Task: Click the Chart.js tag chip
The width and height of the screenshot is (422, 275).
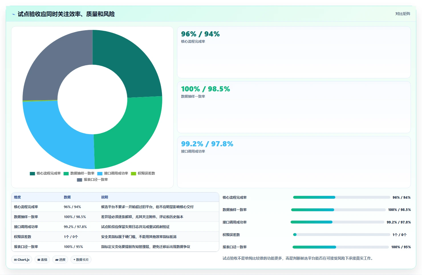Action: tap(22, 260)
